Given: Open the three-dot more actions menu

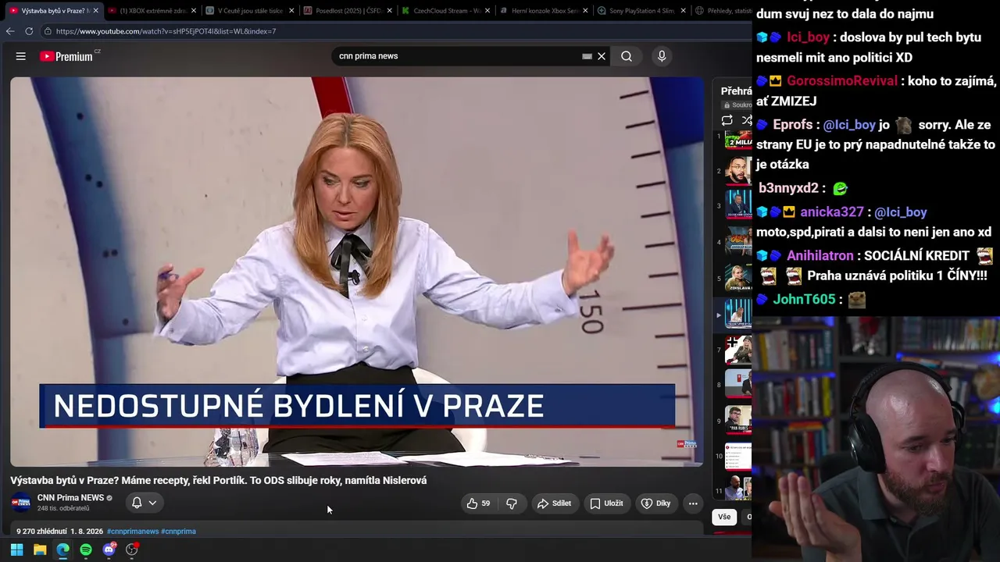Looking at the screenshot, I should 693,503.
